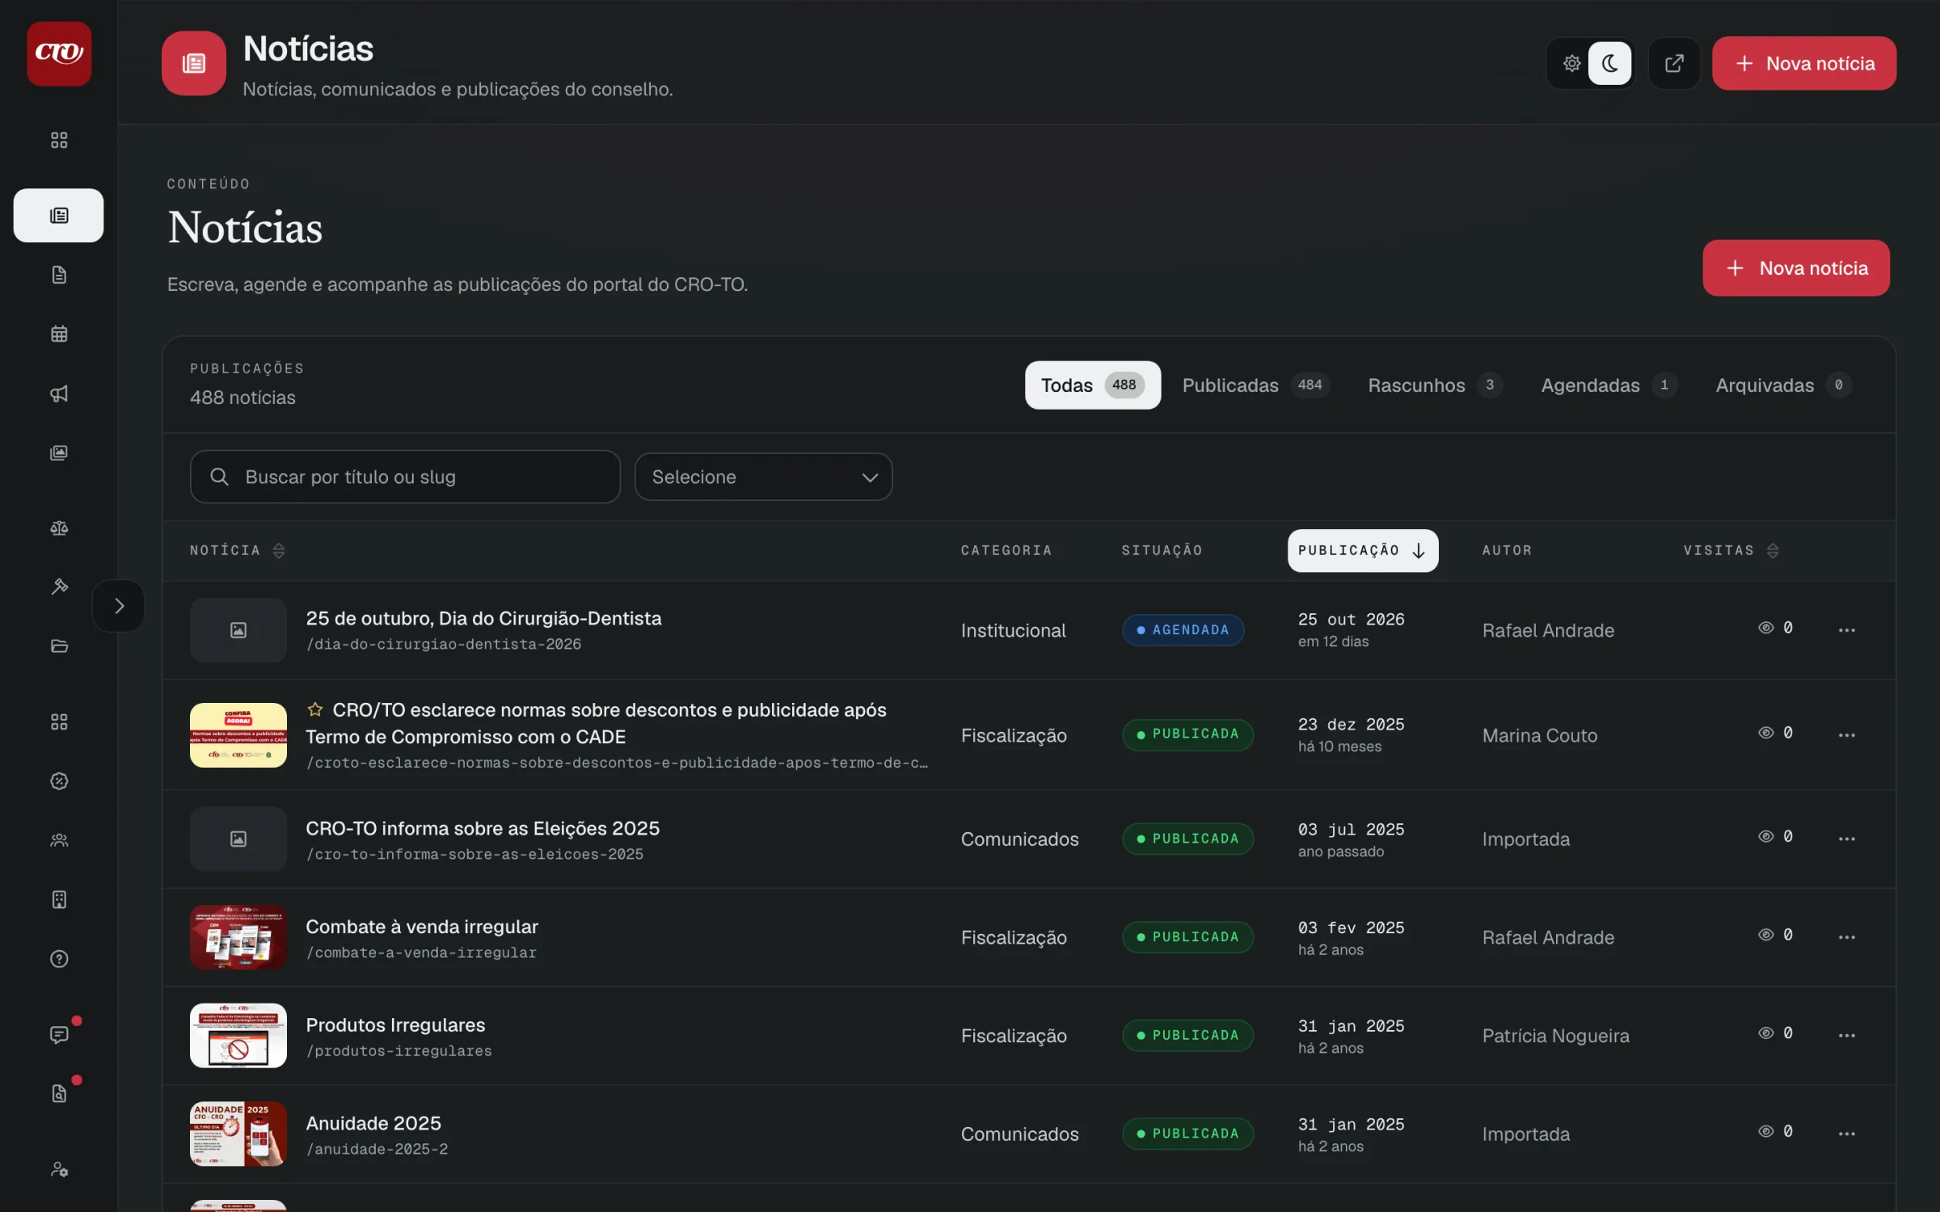Open the document pages icon in sidebar
This screenshot has width=1940, height=1212.
[59, 275]
